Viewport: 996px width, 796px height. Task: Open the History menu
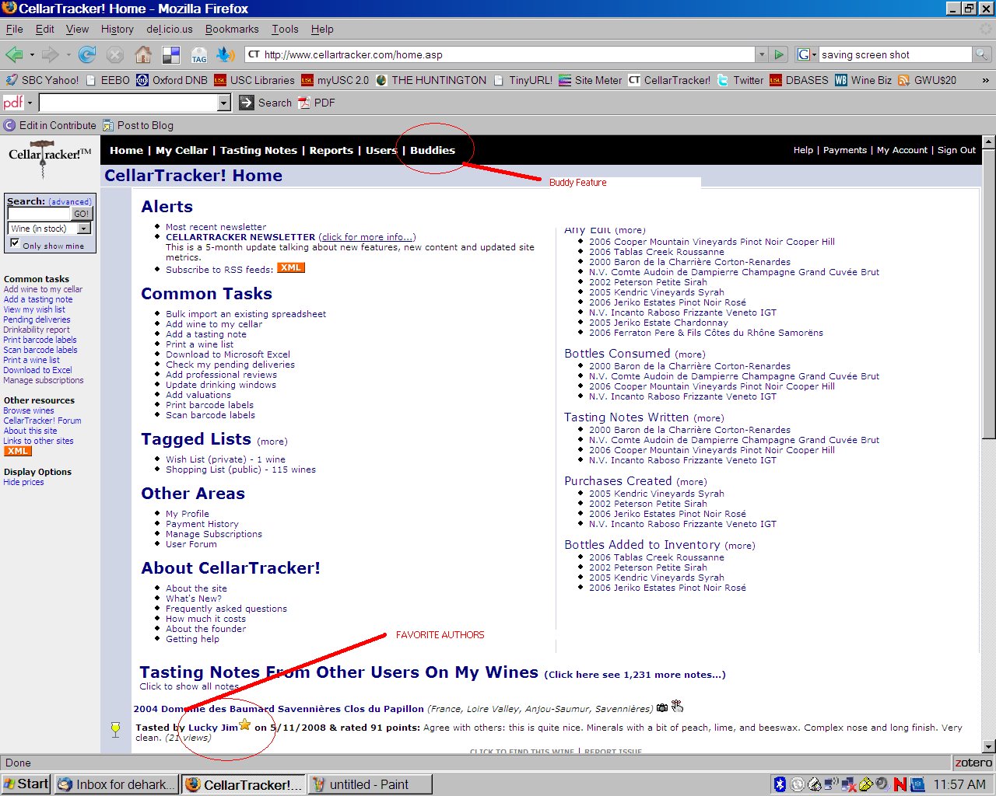tap(117, 29)
